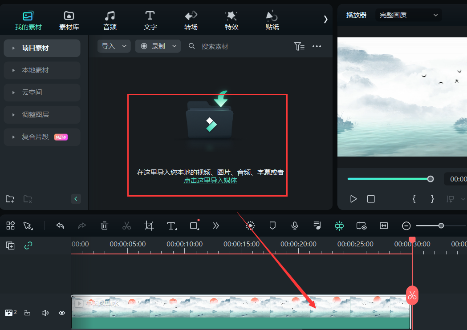The width and height of the screenshot is (467, 330).
Task: Select 复合片段 in the left sidebar
Action: [x=42, y=137]
